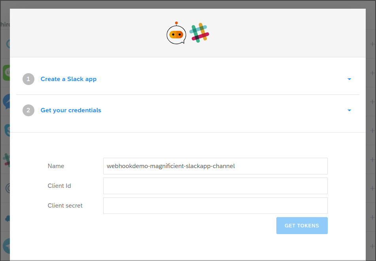The height and width of the screenshot is (261, 376).
Task: Click the Client Id label
Action: 59,186
